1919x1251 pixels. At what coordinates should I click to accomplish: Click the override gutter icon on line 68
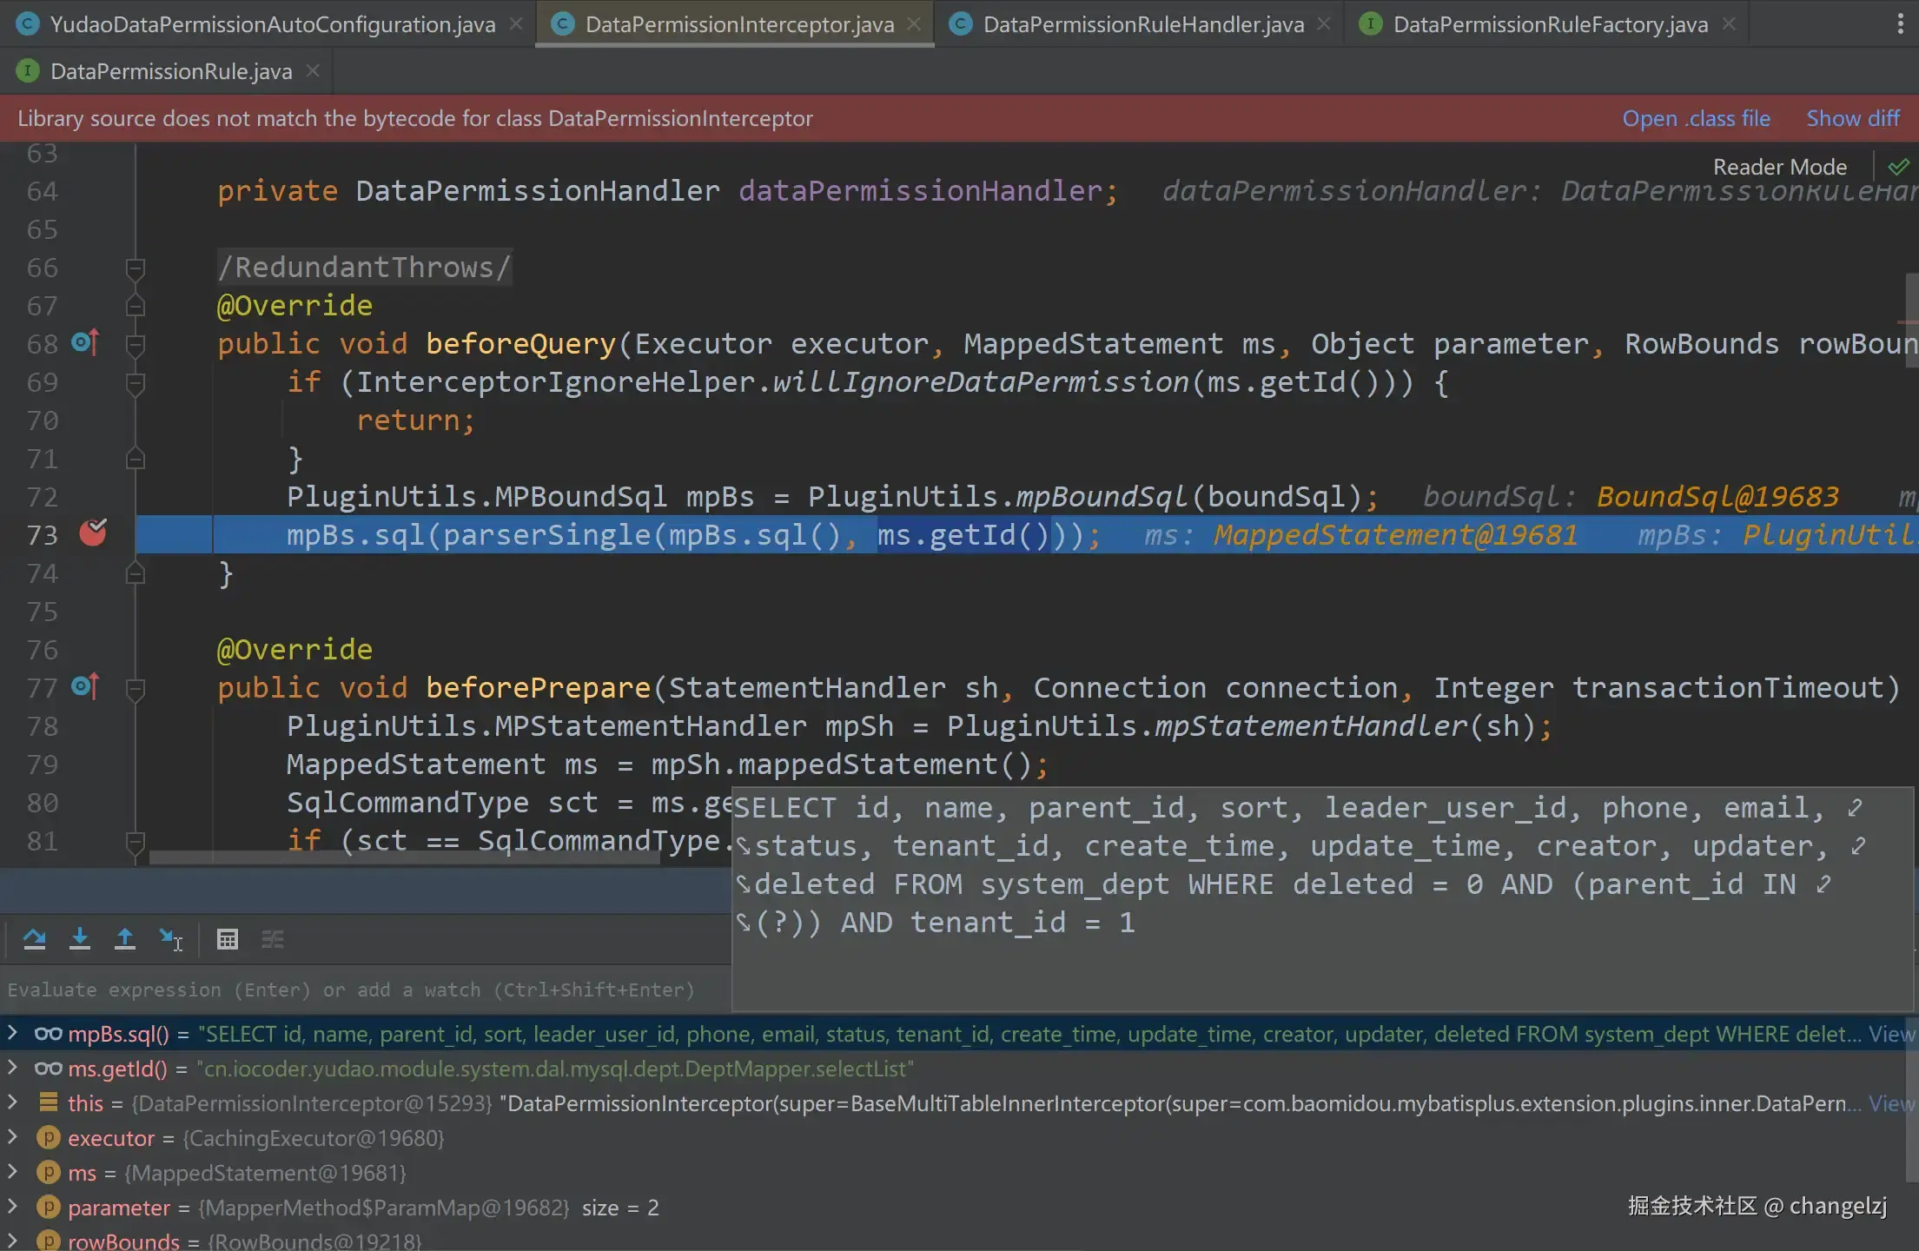pyautogui.click(x=85, y=343)
